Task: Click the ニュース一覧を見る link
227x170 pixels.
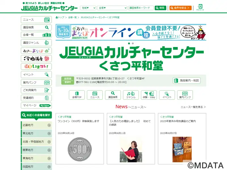Action: point(193,107)
